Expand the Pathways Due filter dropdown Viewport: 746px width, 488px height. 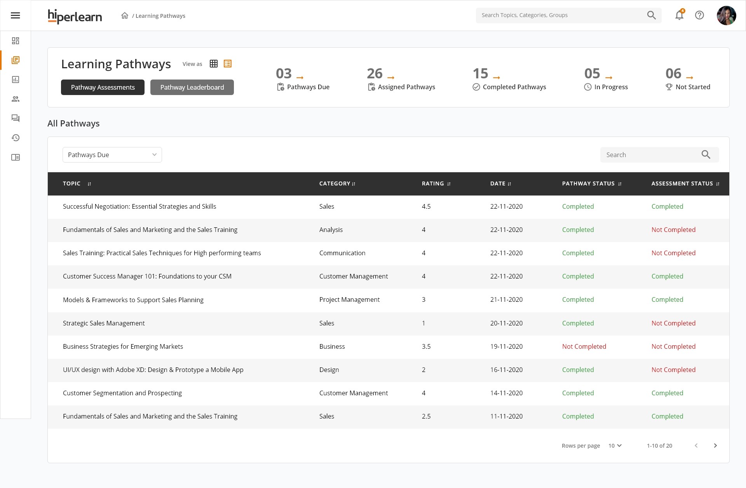[x=112, y=155]
